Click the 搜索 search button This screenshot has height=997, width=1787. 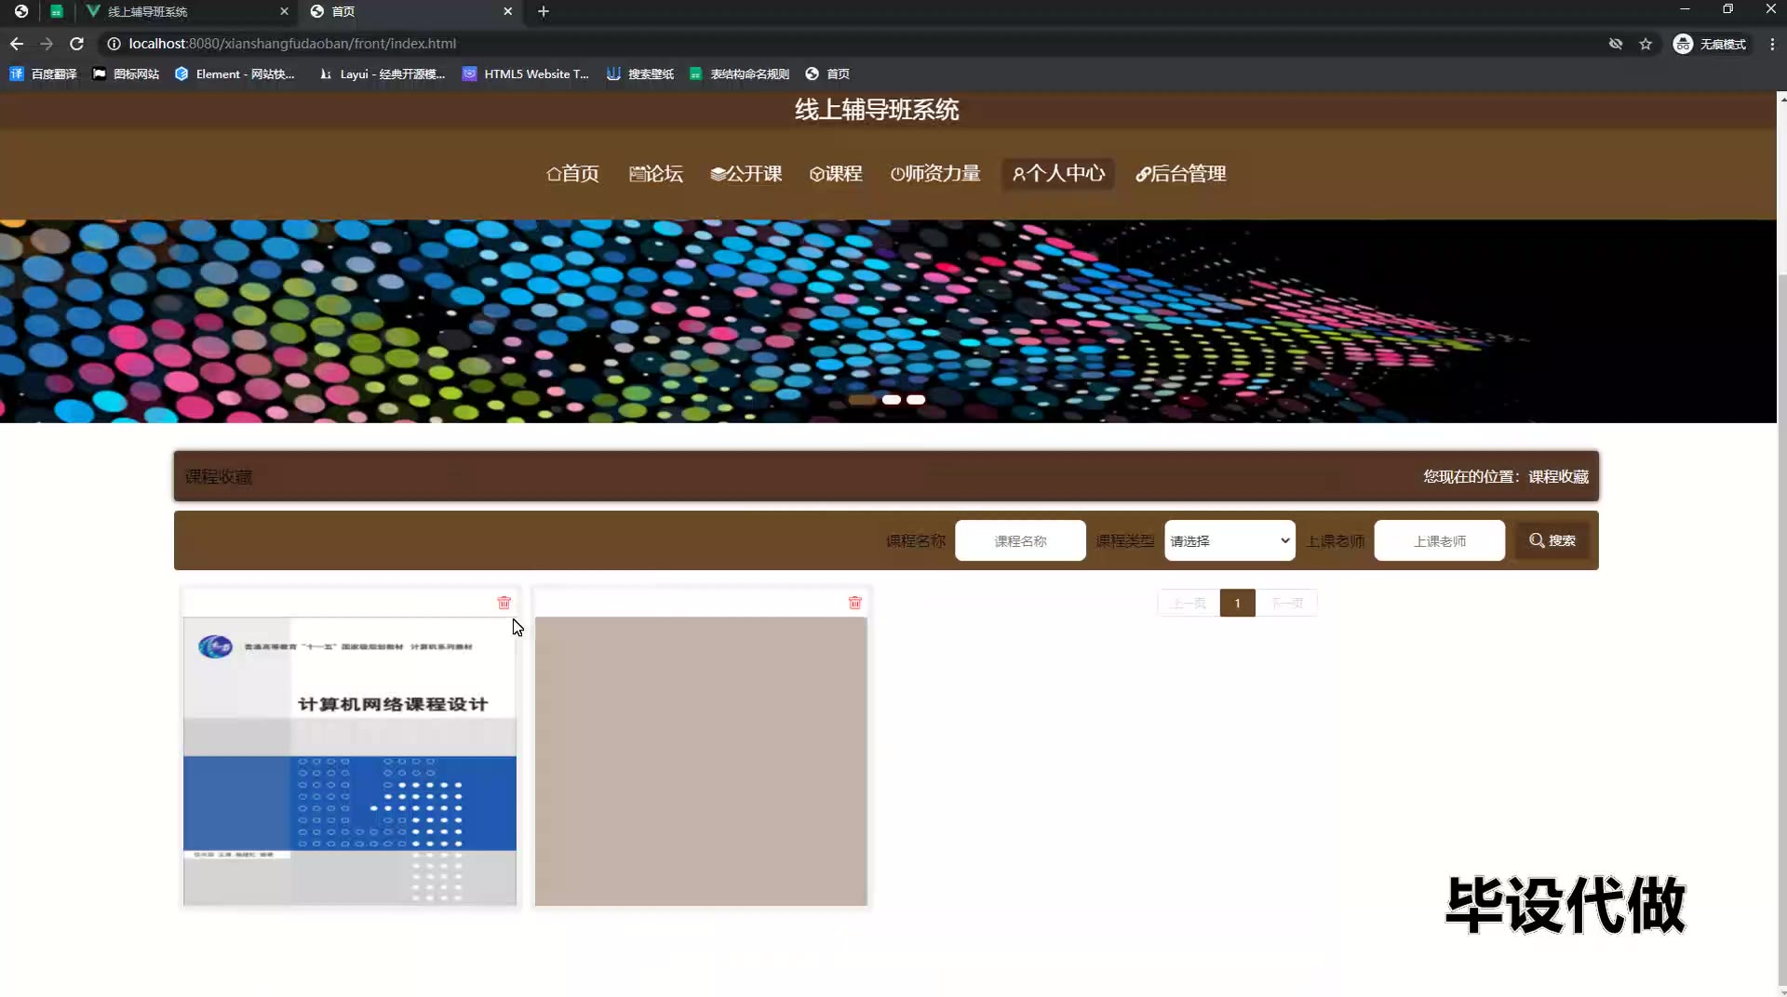1552,540
